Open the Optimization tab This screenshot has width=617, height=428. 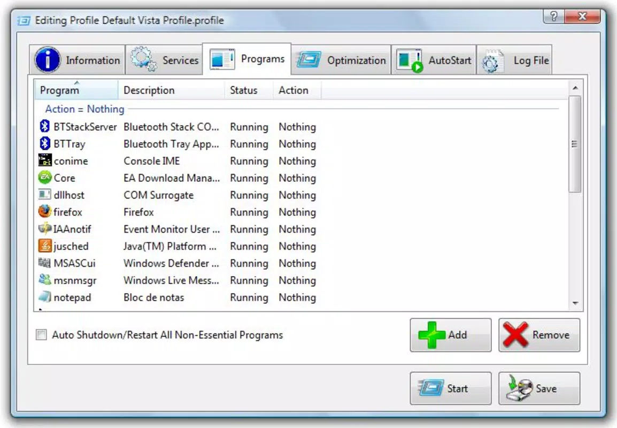pos(341,60)
